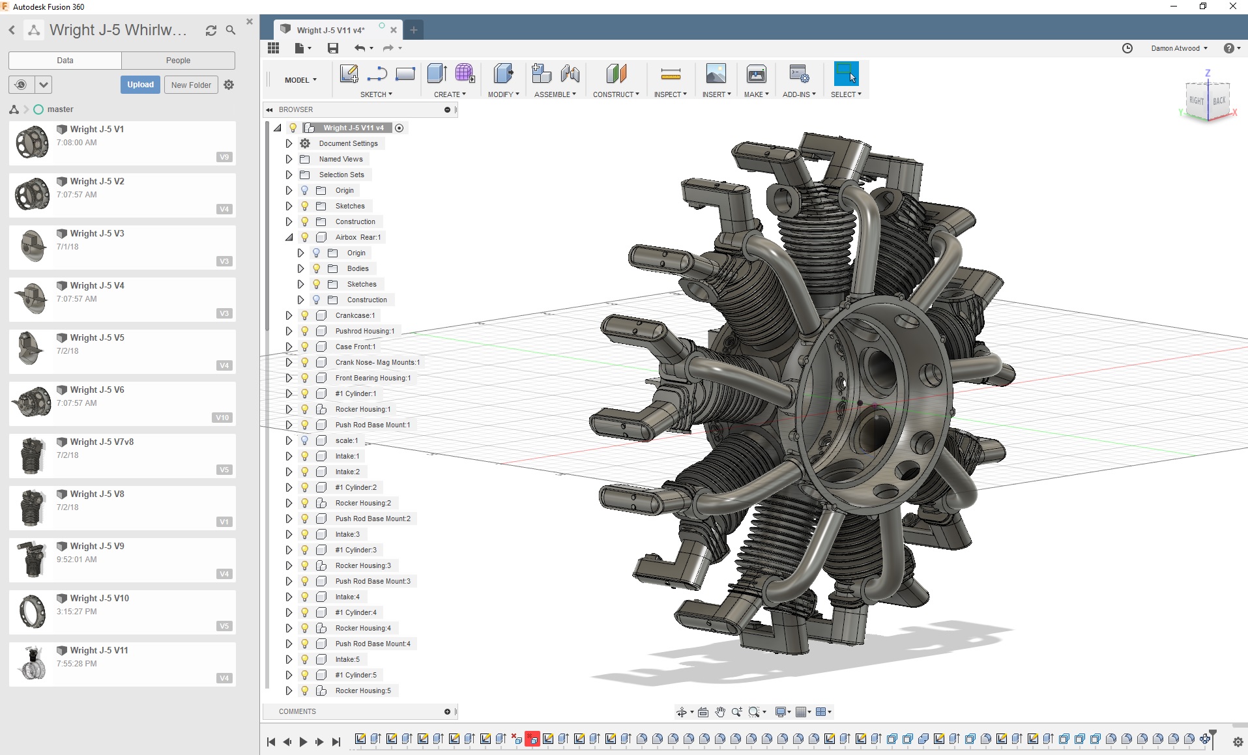1248x755 pixels.
Task: Click the Save icon
Action: 333,48
